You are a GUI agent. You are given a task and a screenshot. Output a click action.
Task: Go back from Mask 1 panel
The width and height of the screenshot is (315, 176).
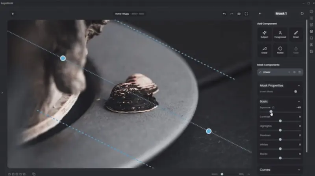[260, 14]
